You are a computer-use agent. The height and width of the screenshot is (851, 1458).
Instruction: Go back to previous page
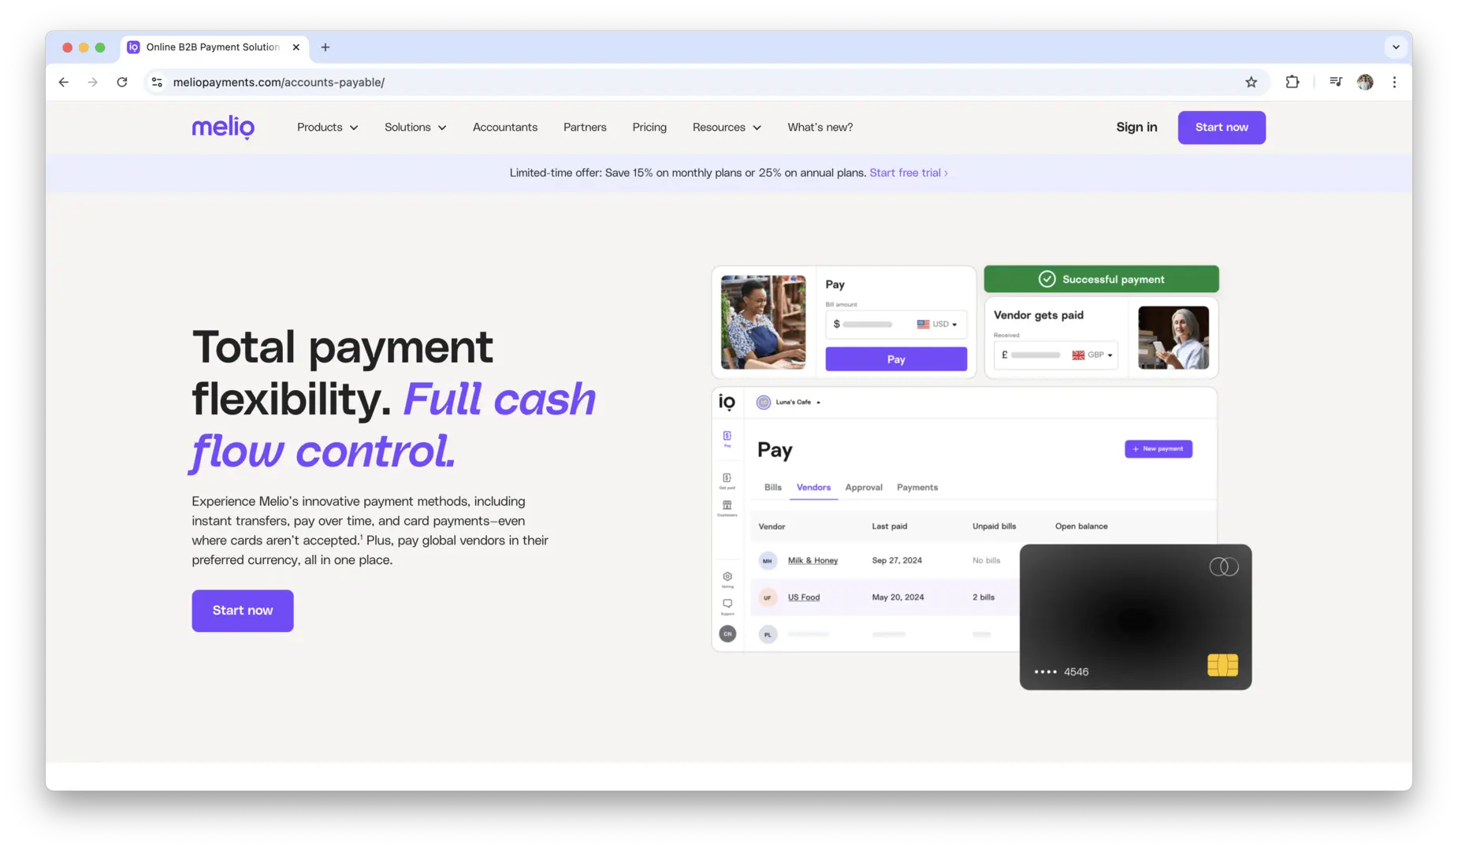(64, 82)
